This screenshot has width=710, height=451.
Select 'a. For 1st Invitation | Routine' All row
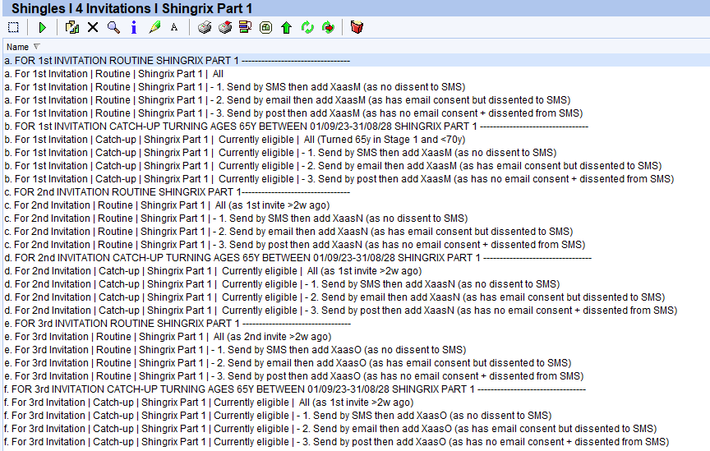point(357,74)
